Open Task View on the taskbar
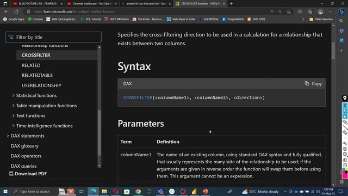This screenshot has height=196, width=348. pos(82,191)
